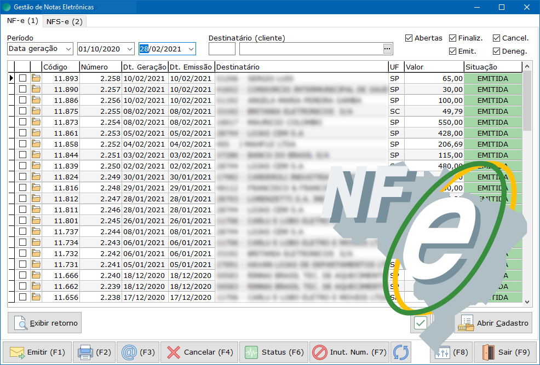Select the UF cell reading SC
The height and width of the screenshot is (365, 540).
pyautogui.click(x=397, y=112)
